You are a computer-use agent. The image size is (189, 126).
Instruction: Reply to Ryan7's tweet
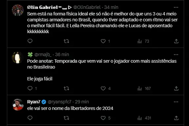pos(30,118)
